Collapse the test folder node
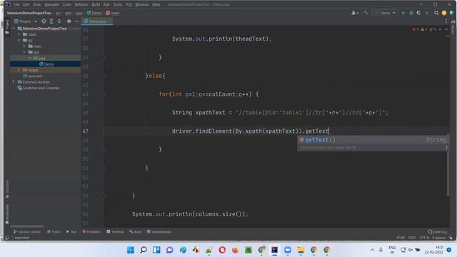Viewport: 457px width, 257px height. point(24,52)
